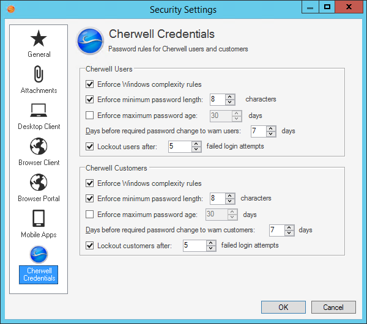Disable Windows complexity rules for Cherwell Users
Screen dimensions: 367x324
pyautogui.click(x=90, y=84)
